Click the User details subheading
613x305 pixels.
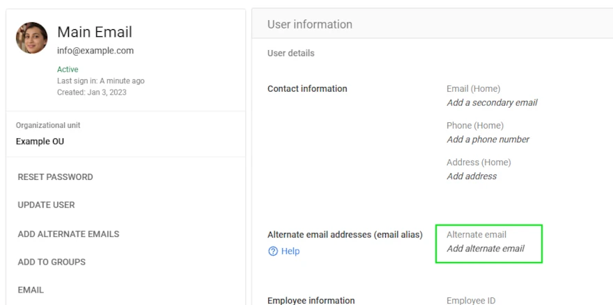click(290, 53)
